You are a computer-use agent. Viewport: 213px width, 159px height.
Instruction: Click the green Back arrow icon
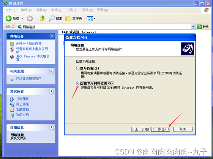point(9,18)
